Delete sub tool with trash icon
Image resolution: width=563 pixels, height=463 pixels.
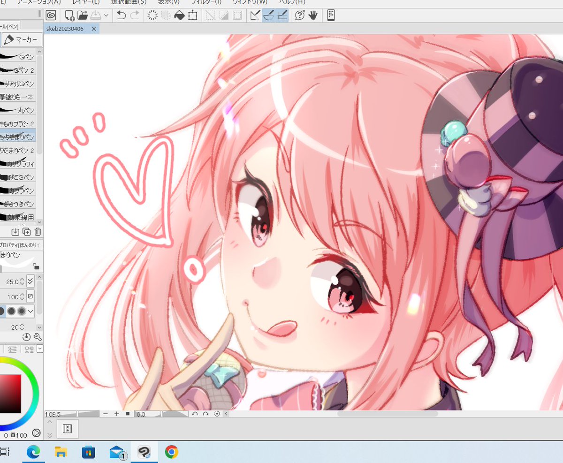coord(38,232)
